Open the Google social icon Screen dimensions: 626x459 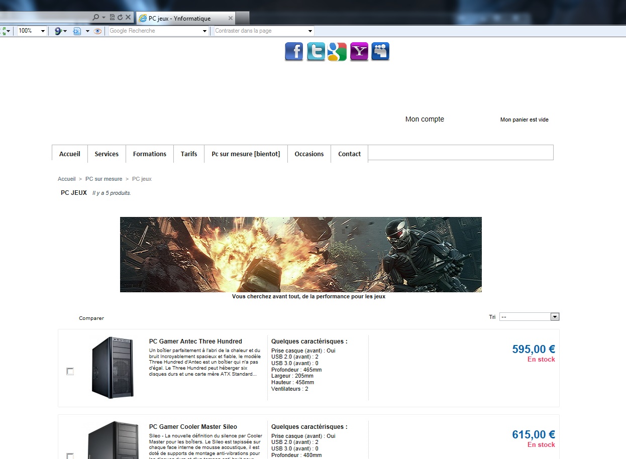point(337,52)
